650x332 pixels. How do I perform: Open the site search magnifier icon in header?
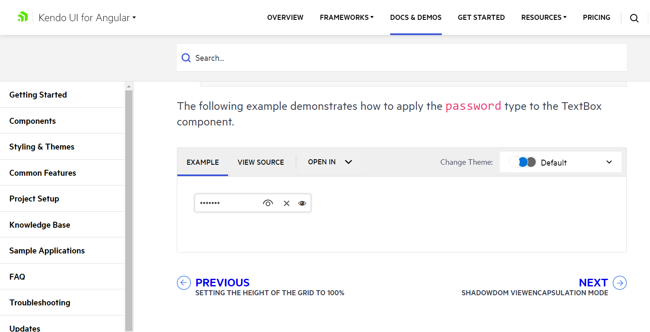pos(634,18)
